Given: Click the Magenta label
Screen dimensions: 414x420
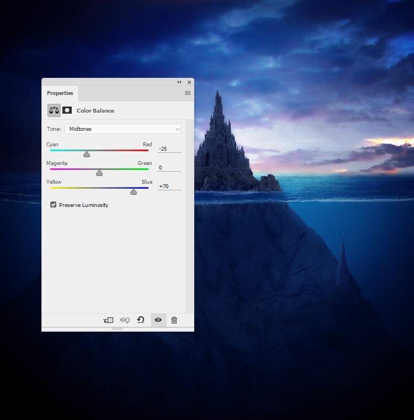Looking at the screenshot, I should tap(57, 163).
